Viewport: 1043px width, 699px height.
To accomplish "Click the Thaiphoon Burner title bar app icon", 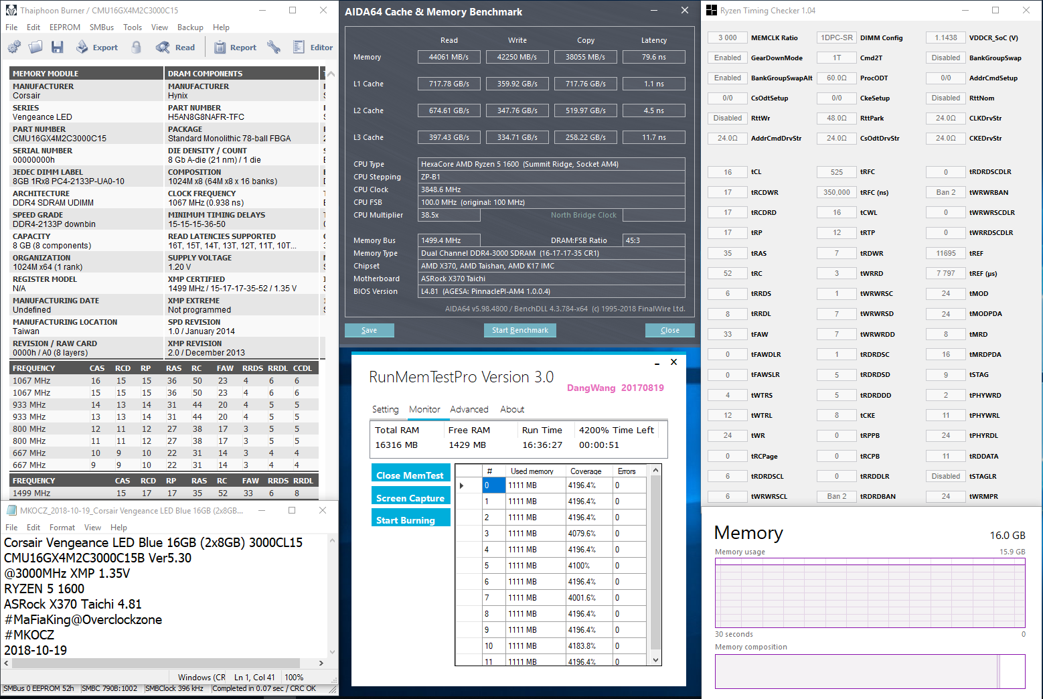I will 11,10.
